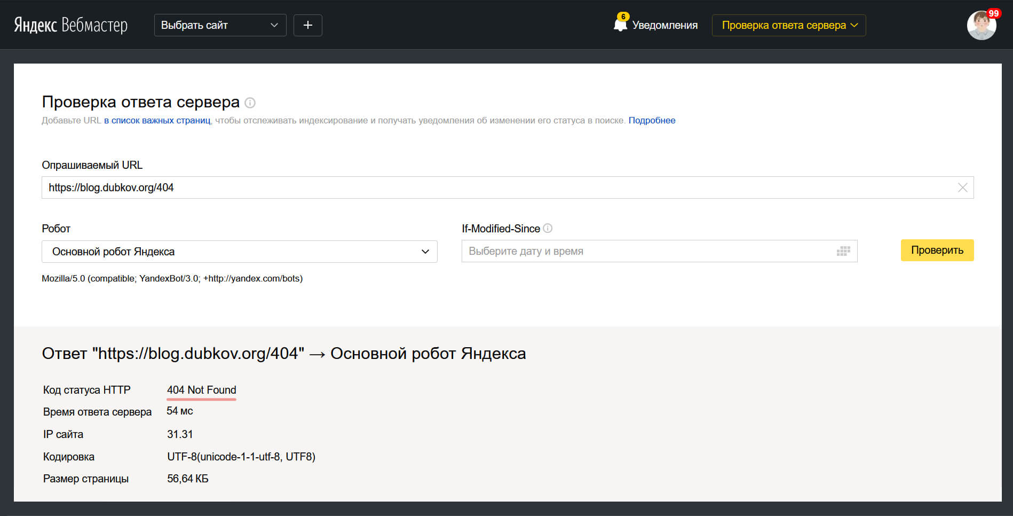The width and height of the screenshot is (1013, 516).
Task: Select the UTF-8 encoding value
Action: 241,457
